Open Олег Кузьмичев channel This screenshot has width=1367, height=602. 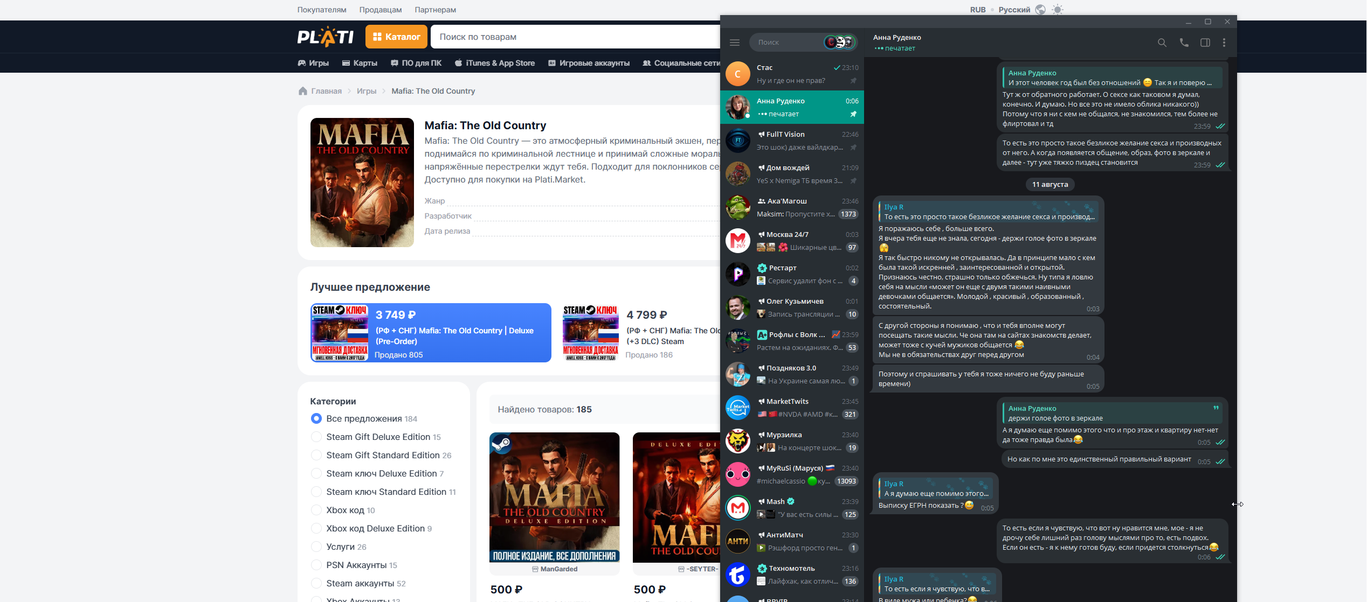[792, 307]
